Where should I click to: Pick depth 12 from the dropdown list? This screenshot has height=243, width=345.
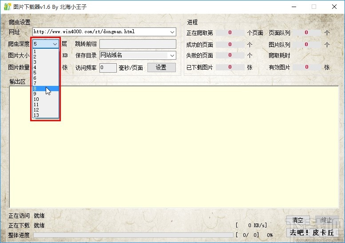[x=46, y=110]
